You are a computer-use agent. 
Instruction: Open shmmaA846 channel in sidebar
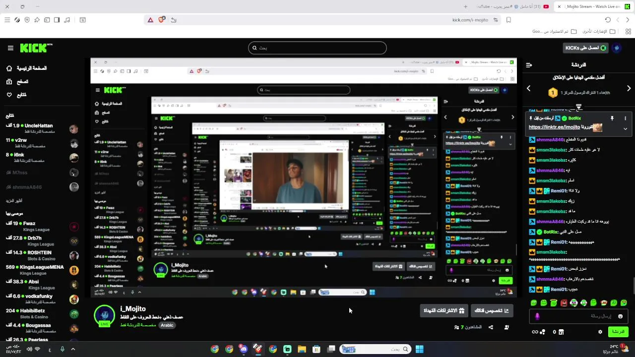42,187
